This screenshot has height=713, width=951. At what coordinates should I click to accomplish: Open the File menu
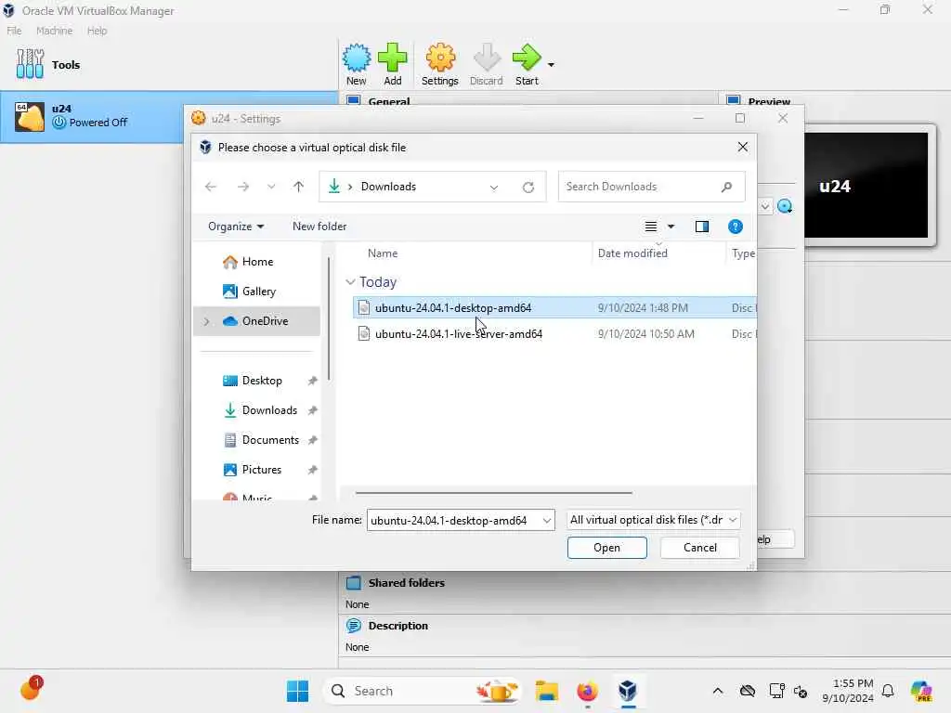tap(14, 31)
